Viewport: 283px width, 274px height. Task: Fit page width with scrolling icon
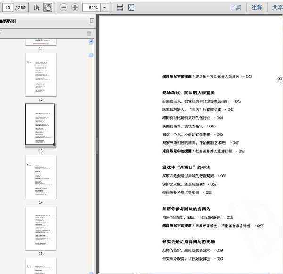[x=120, y=8]
